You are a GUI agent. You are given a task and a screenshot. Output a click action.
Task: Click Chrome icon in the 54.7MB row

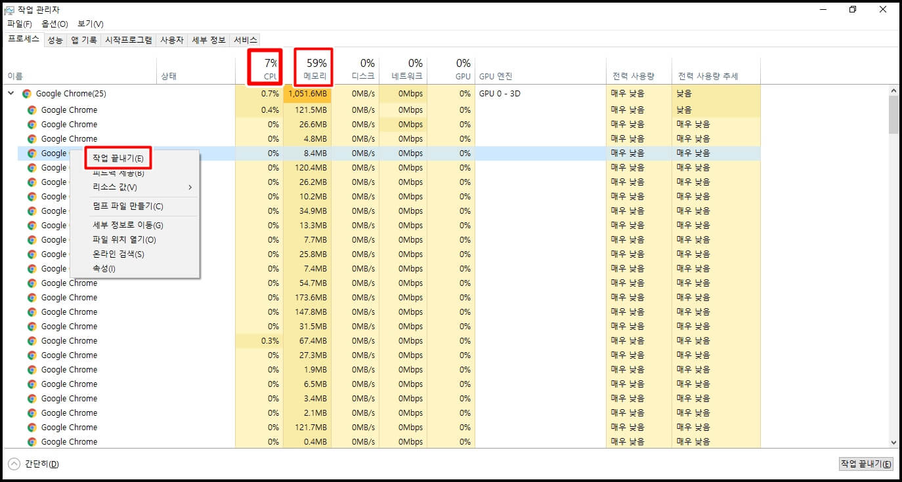coord(32,283)
